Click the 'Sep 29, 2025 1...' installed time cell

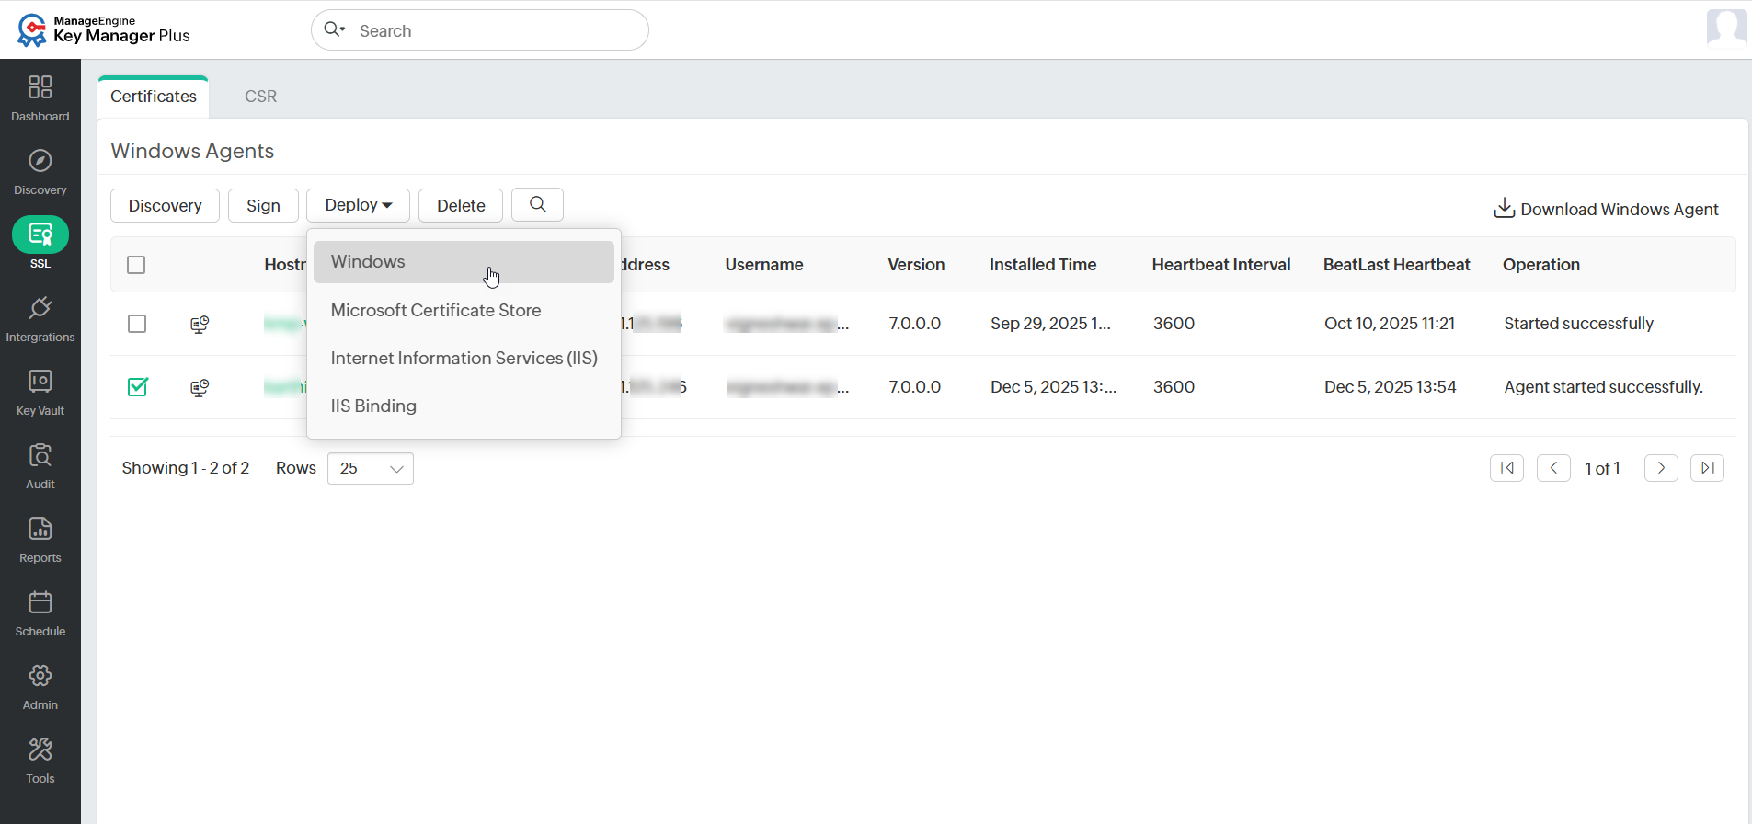click(1050, 324)
